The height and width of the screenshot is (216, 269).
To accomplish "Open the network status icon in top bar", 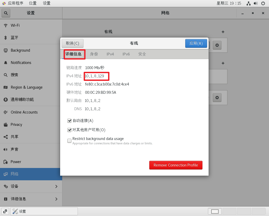I will coord(248,3).
